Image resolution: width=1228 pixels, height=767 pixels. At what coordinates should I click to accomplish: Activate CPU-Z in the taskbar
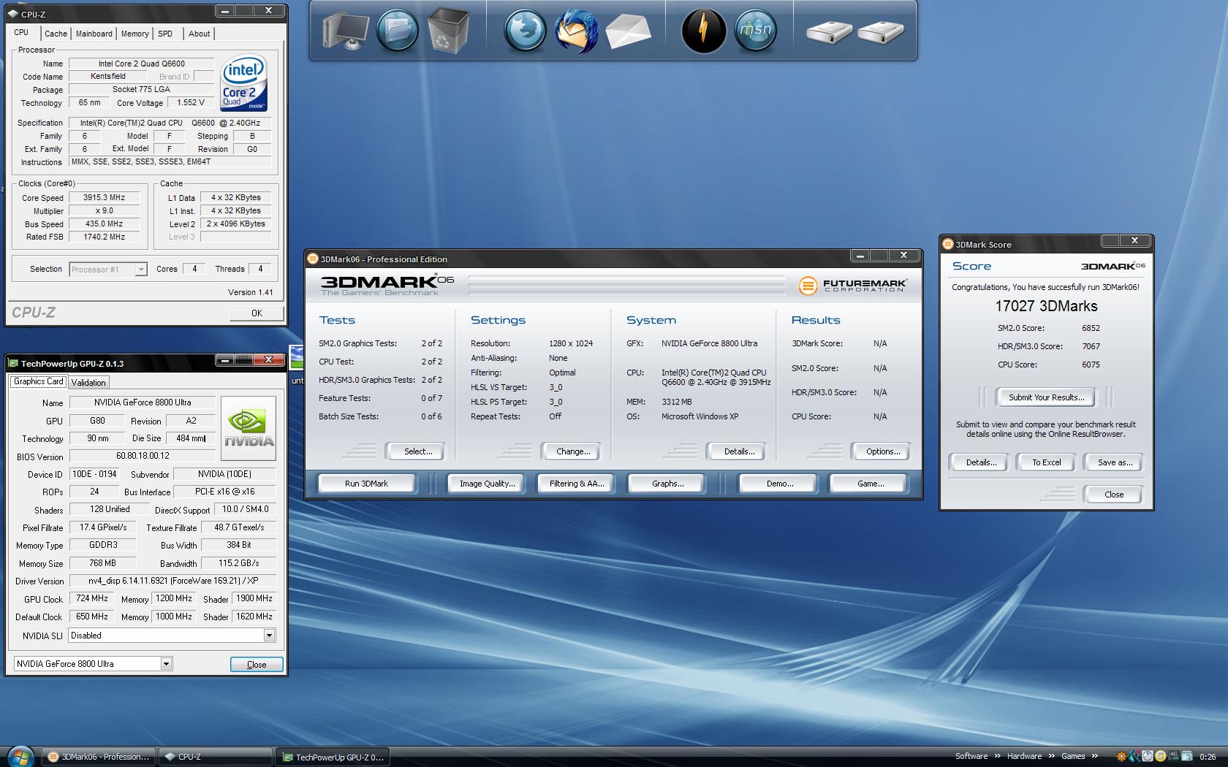215,757
